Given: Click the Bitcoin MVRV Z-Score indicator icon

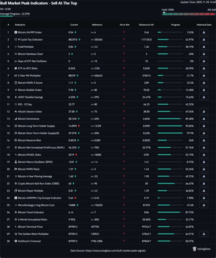Looking at the screenshot, I should pos(15,83).
